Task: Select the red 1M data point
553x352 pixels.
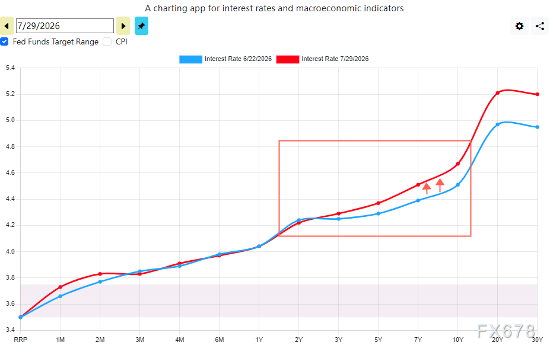Action: point(61,287)
